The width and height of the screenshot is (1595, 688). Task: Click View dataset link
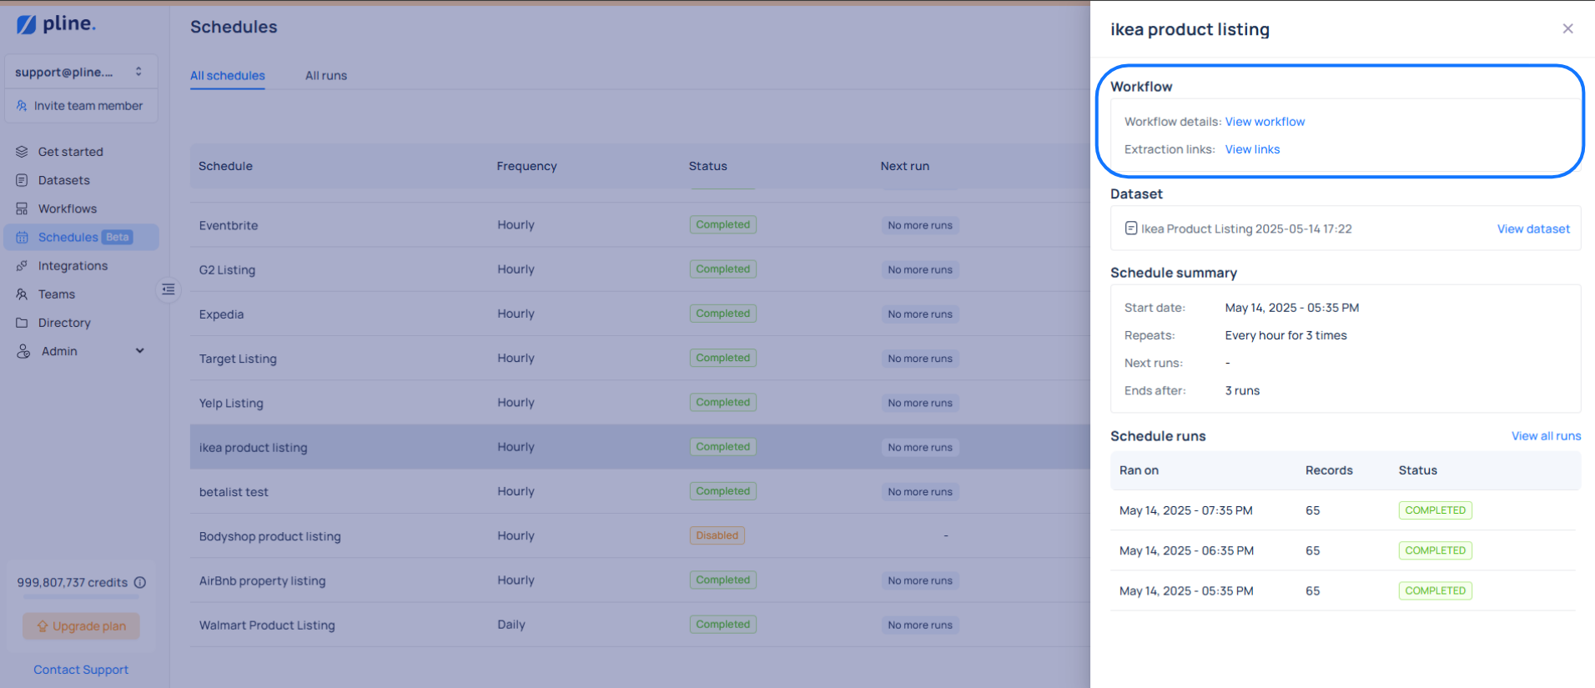pyautogui.click(x=1532, y=228)
